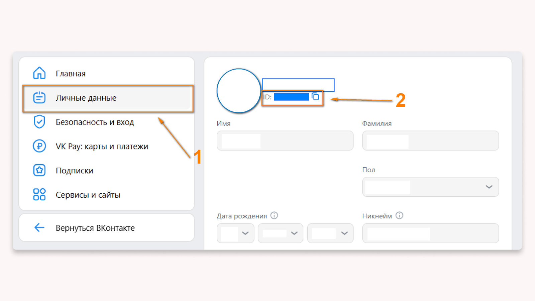Click the Фамилия input field
535x301 pixels.
coord(431,140)
